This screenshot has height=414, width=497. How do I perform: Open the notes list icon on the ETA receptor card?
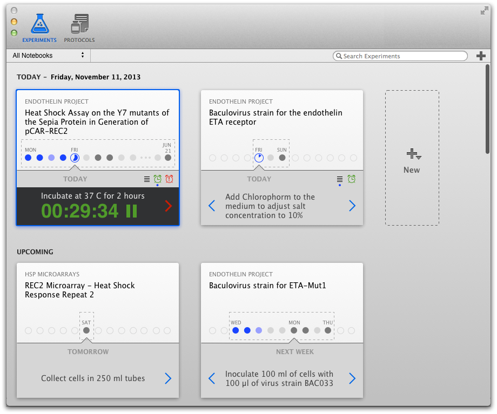click(x=340, y=179)
